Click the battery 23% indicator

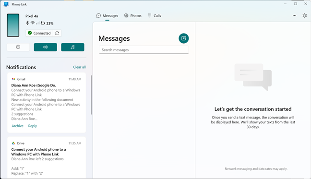47,23
